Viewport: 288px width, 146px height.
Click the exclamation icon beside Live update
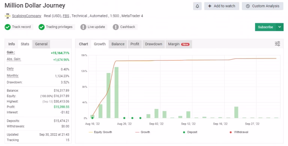click(x=83, y=27)
